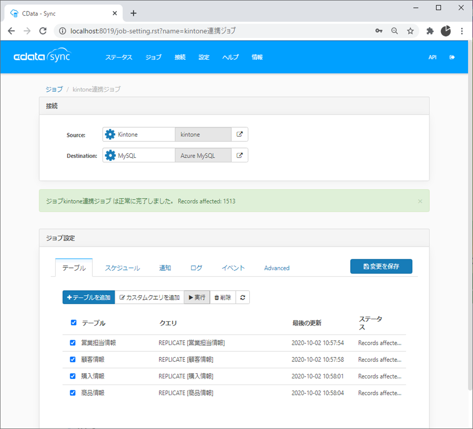473x429 pixels.
Task: Open a new browser tab
Action: coord(133,13)
